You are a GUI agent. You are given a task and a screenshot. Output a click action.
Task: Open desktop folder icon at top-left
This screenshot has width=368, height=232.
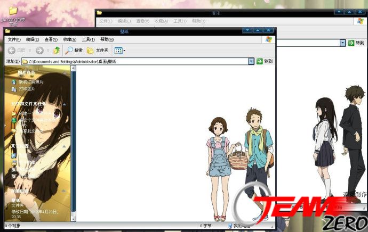point(13,11)
